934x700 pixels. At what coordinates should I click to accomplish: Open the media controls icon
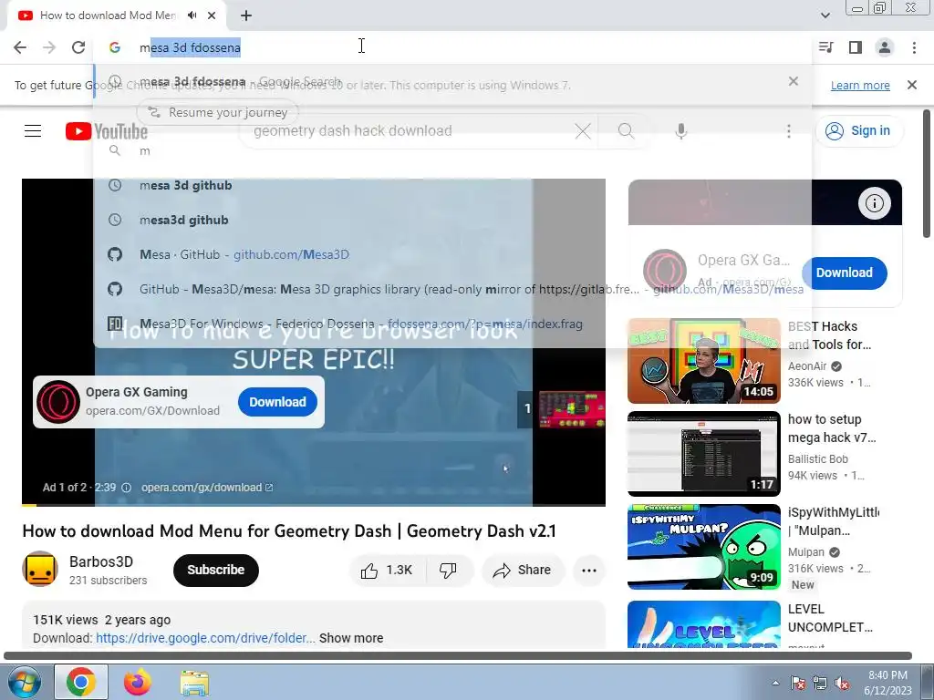coord(826,47)
